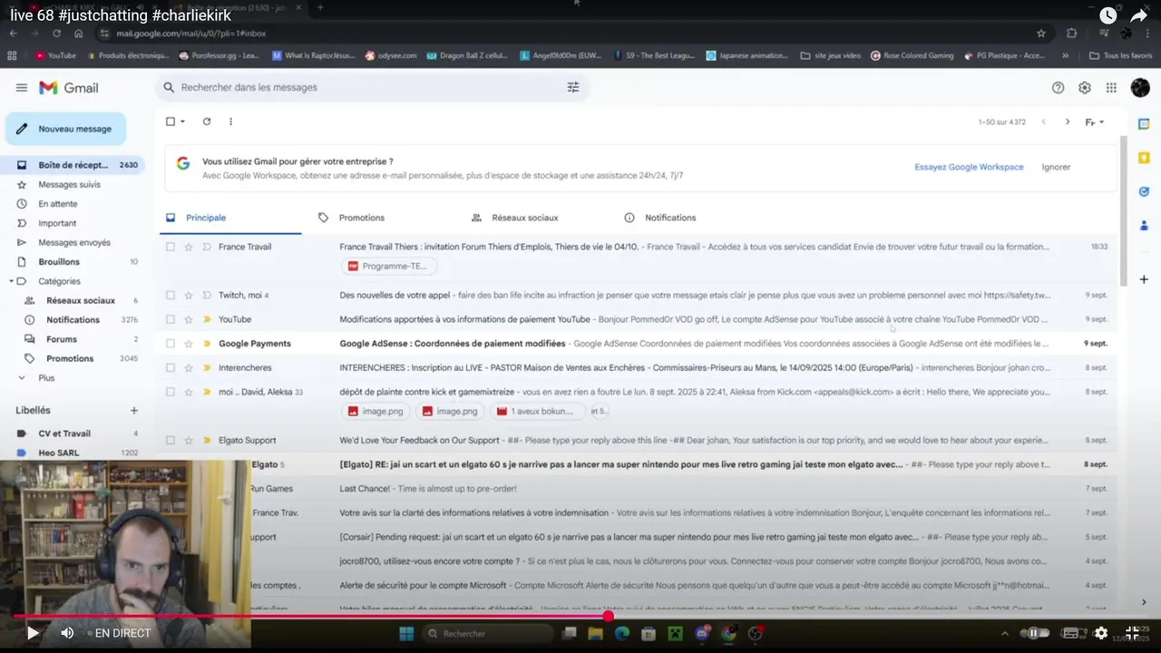This screenshot has height=653, width=1161.
Task: Open YouTube player settings gear
Action: pos(1101,633)
